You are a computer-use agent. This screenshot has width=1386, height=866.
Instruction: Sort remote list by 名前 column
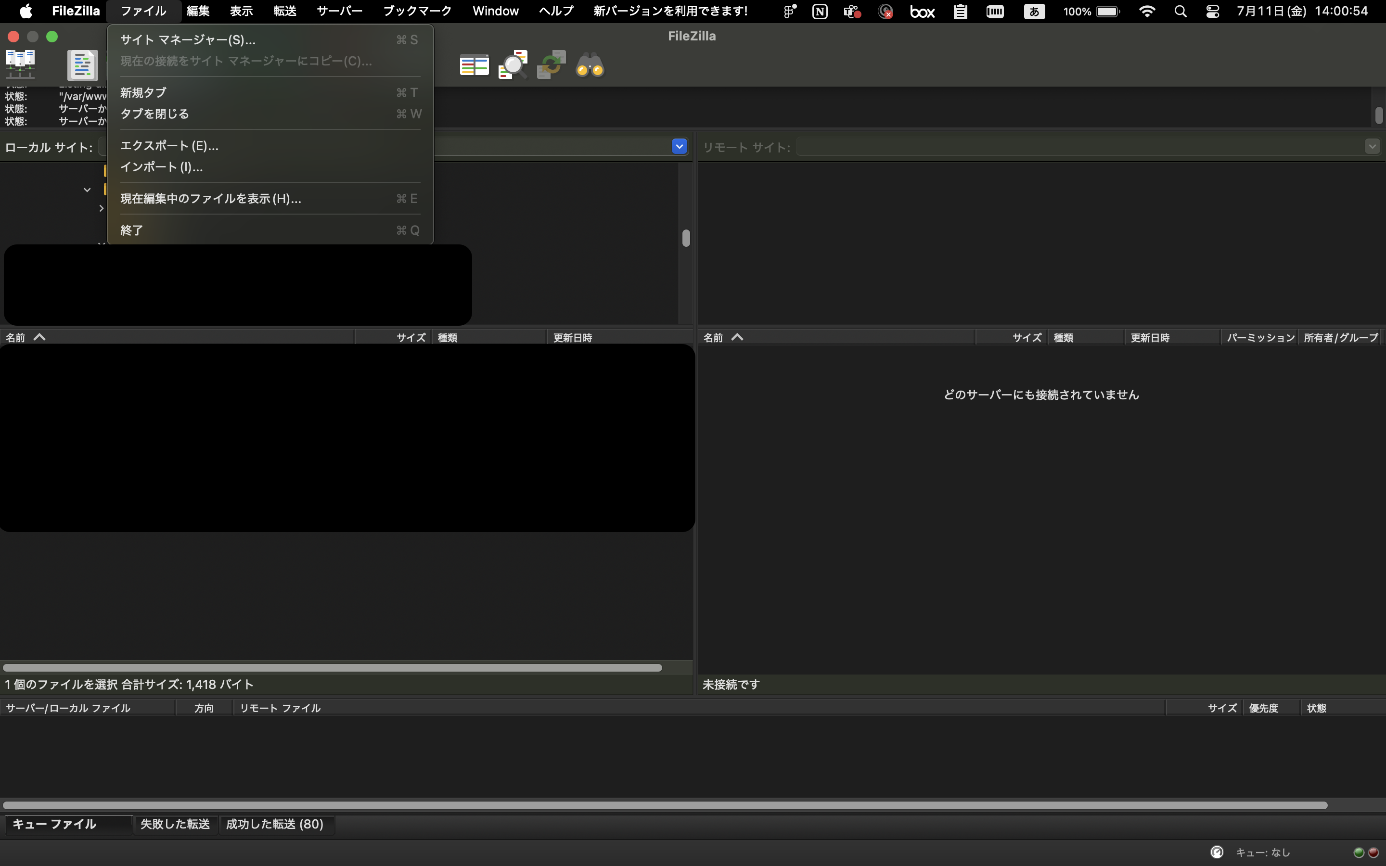coord(836,337)
